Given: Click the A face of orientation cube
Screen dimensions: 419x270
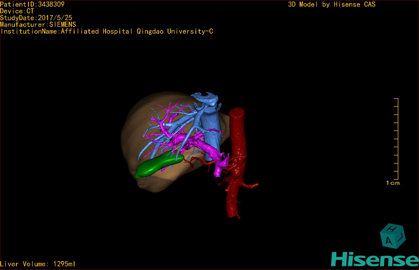Looking at the screenshot, I should point(389,241).
